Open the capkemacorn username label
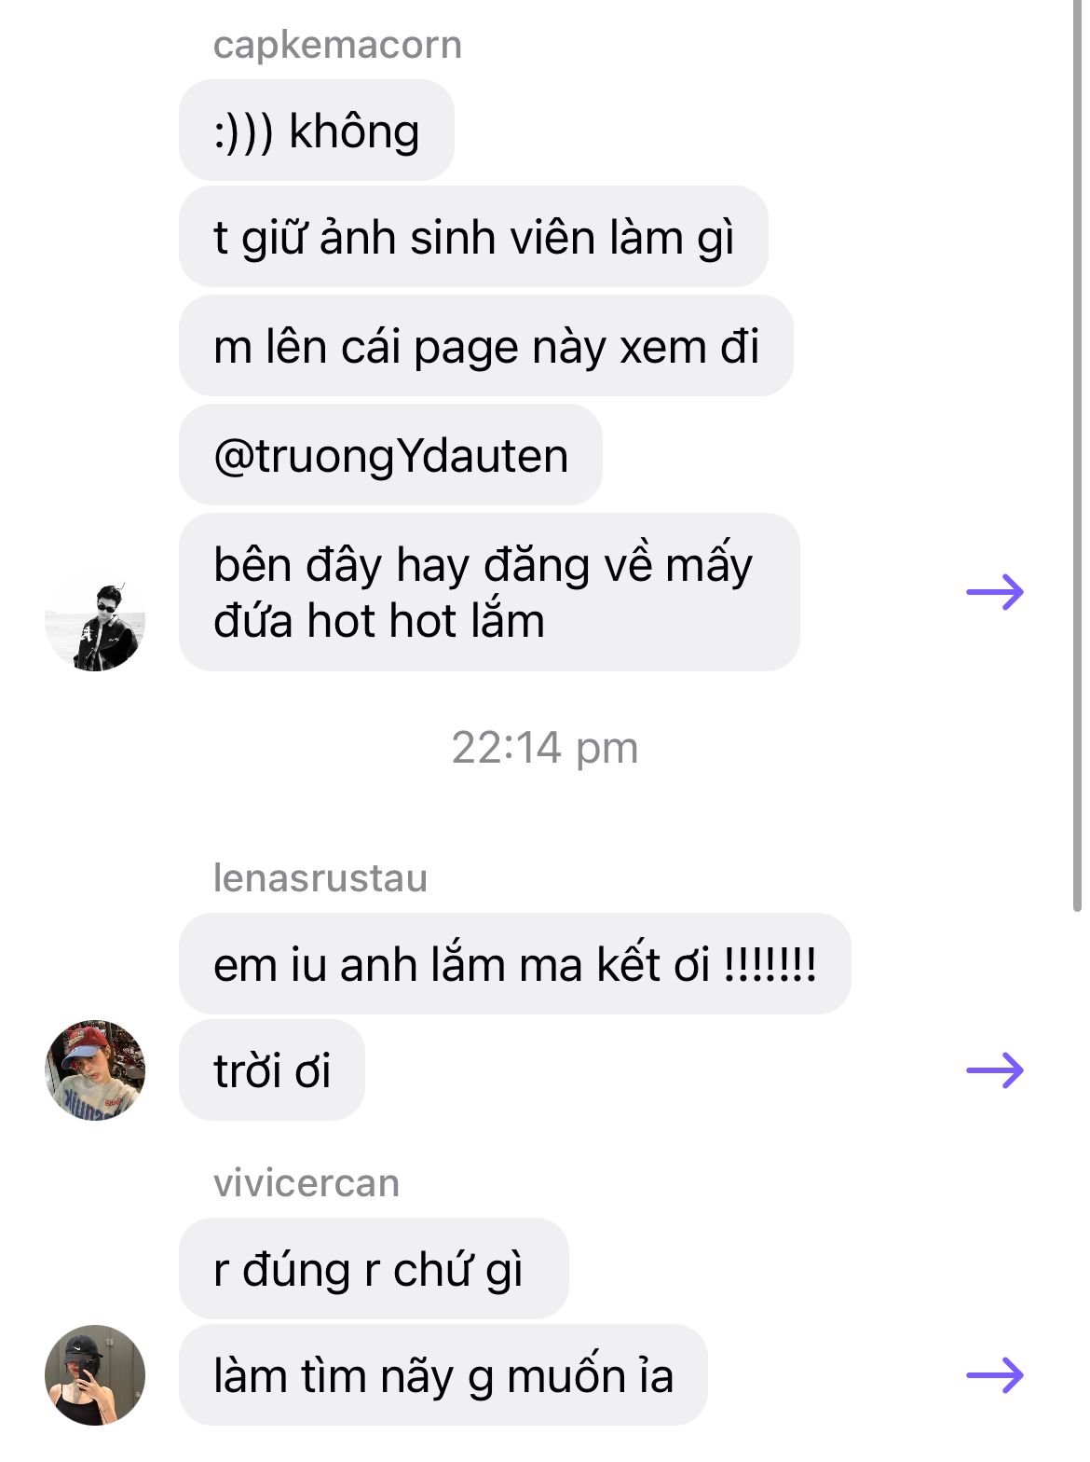 pos(337,45)
